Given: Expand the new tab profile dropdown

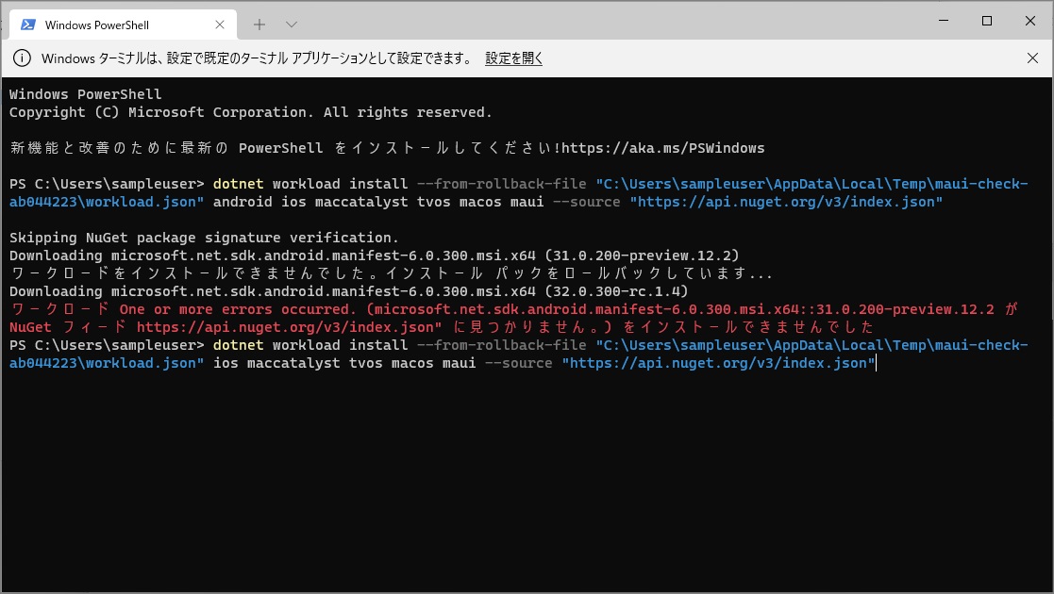Looking at the screenshot, I should pos(291,25).
